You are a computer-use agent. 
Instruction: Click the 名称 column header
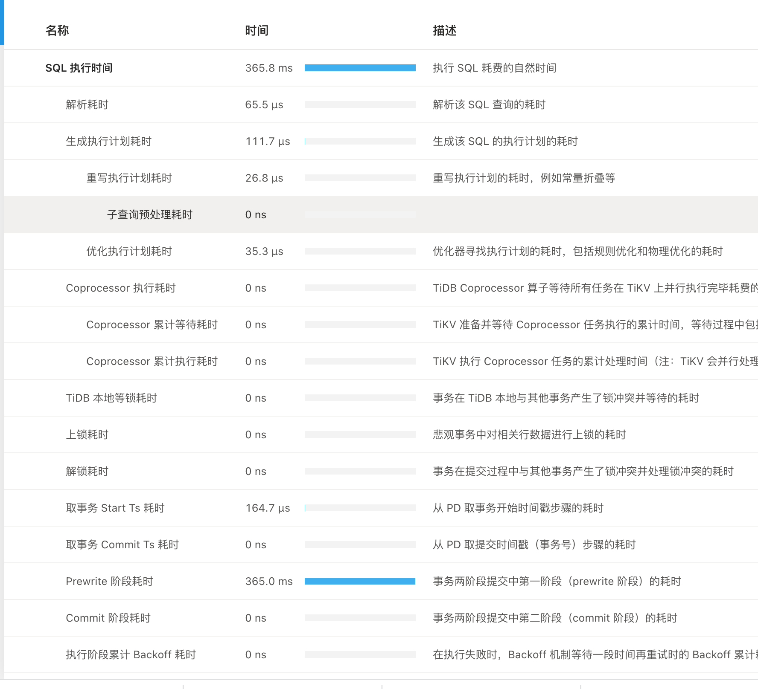pos(57,31)
